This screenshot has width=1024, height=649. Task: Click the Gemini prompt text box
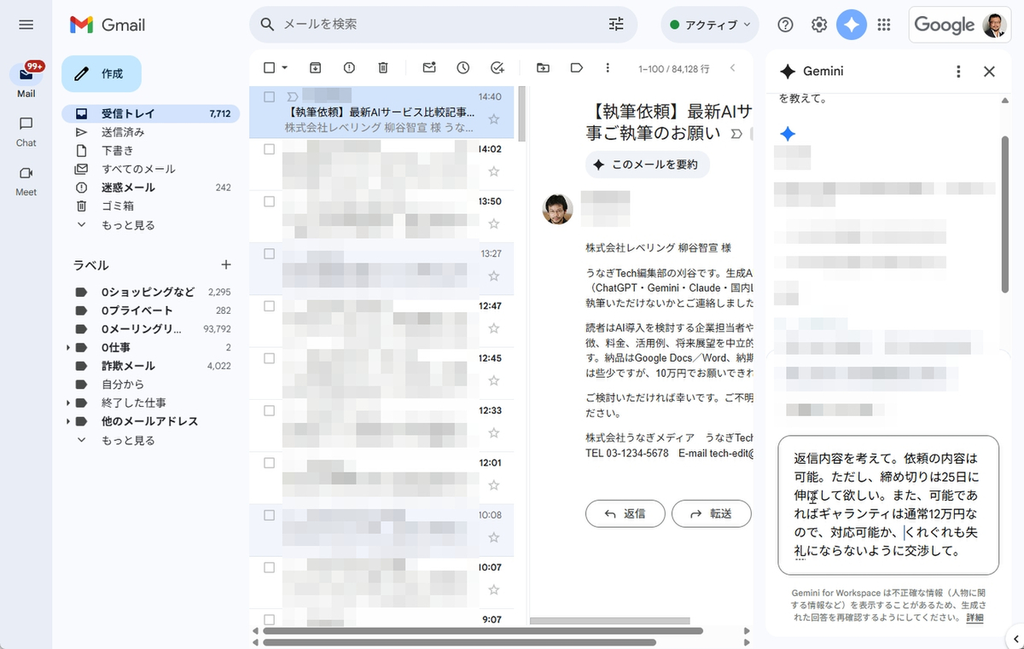click(x=888, y=505)
